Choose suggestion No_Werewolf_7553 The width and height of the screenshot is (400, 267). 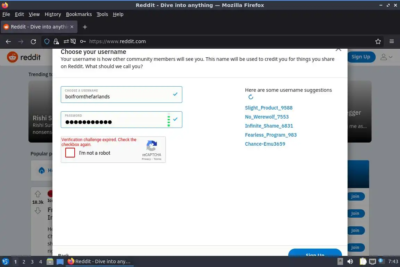(267, 117)
